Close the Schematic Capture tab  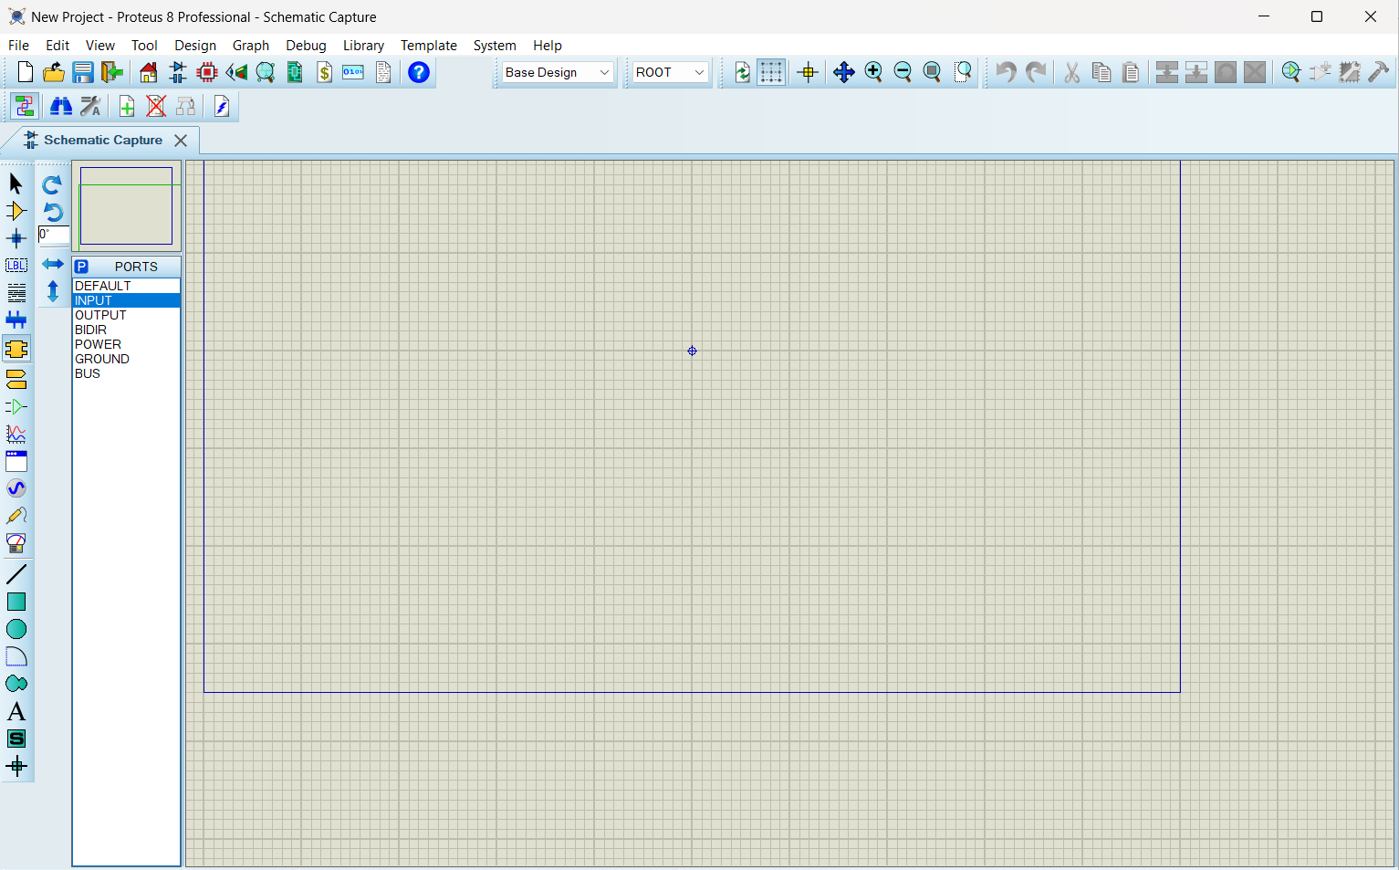(x=181, y=141)
